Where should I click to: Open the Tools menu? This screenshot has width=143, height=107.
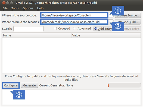pyautogui.click(x=15, y=8)
